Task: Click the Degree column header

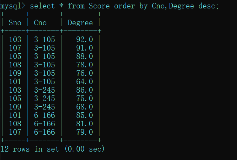Action: pyautogui.click(x=80, y=23)
